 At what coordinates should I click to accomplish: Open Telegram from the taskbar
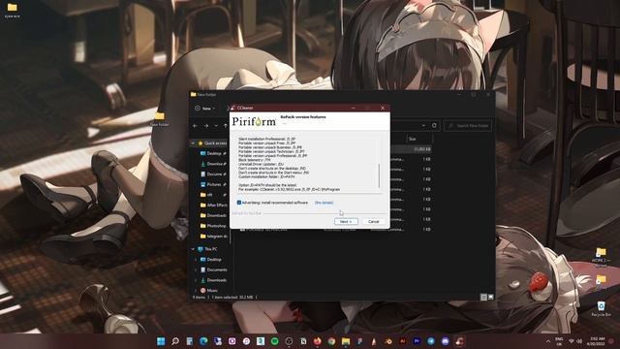pos(431,341)
